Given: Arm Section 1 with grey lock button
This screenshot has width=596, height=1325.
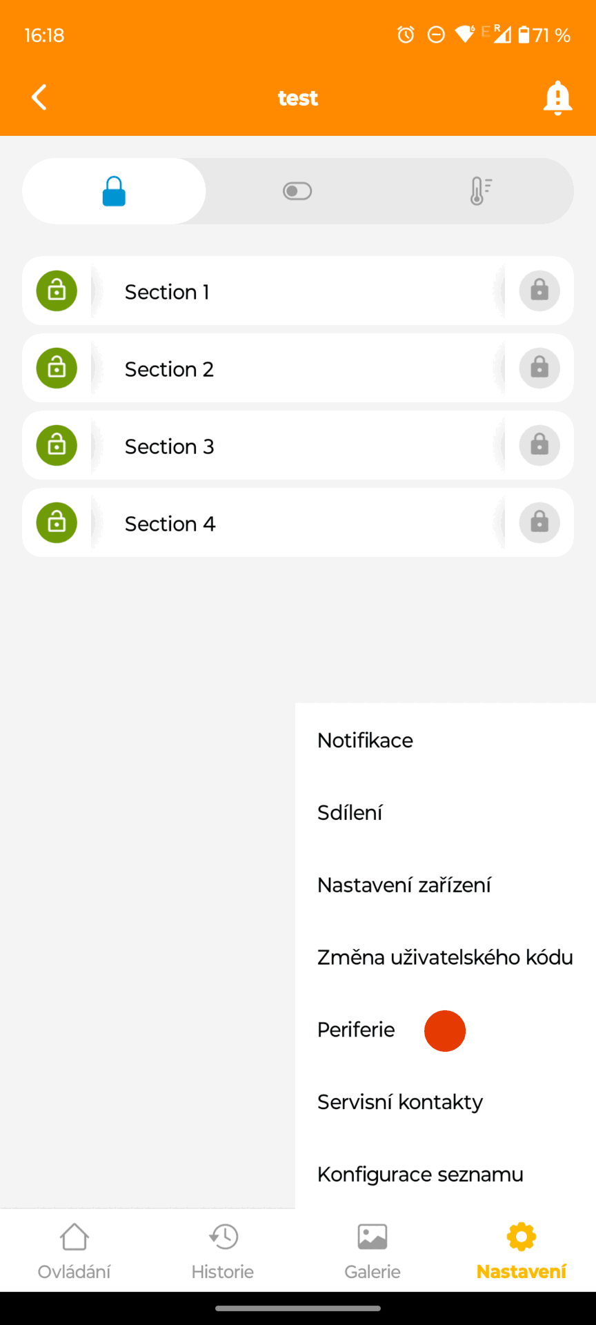Looking at the screenshot, I should pos(539,291).
